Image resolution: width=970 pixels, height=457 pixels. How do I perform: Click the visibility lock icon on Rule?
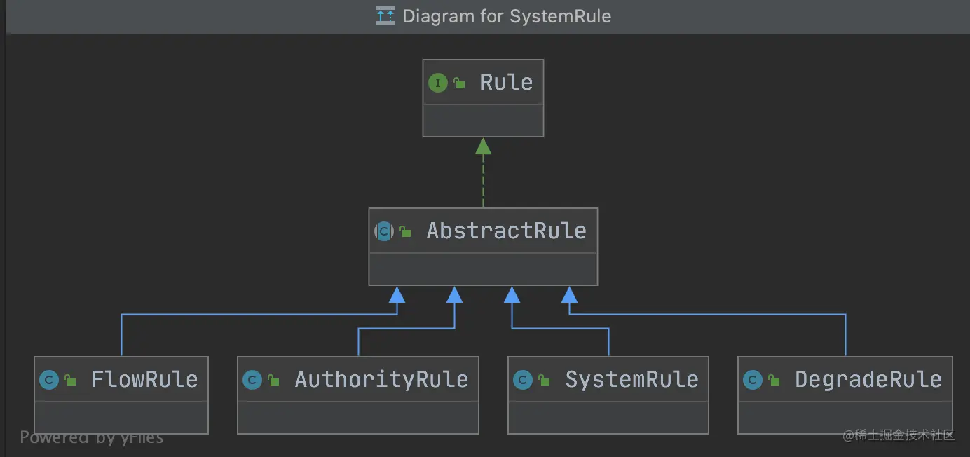tap(459, 83)
